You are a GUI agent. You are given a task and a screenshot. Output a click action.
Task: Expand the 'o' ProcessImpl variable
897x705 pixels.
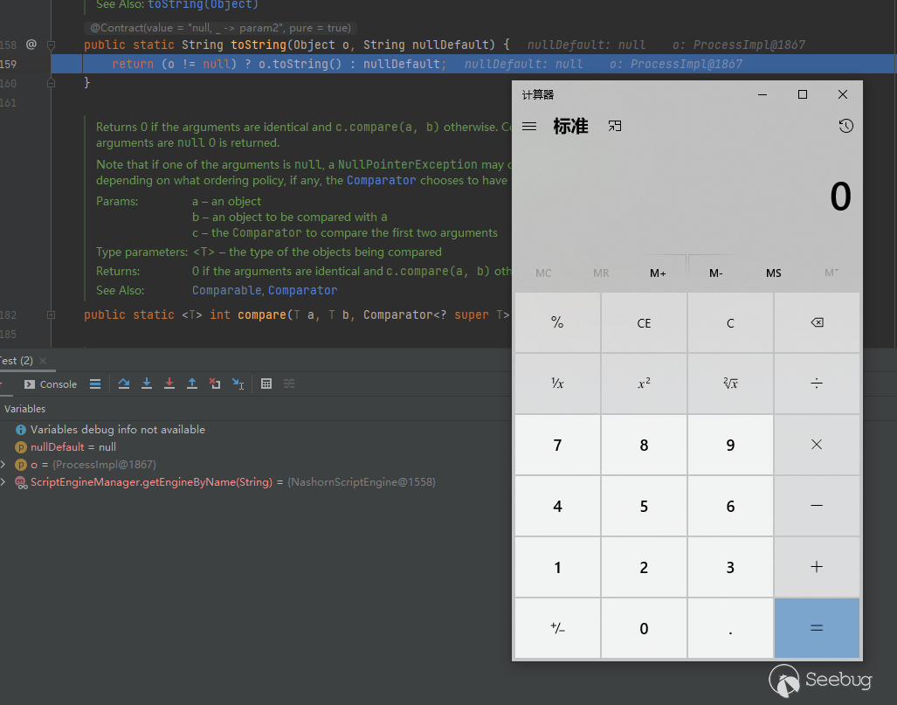click(3, 464)
